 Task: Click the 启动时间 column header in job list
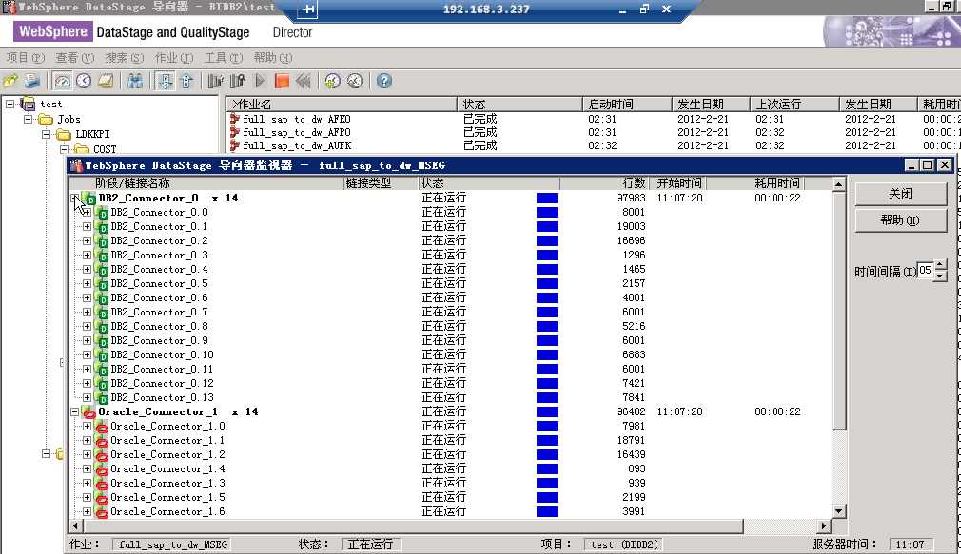pos(627,105)
